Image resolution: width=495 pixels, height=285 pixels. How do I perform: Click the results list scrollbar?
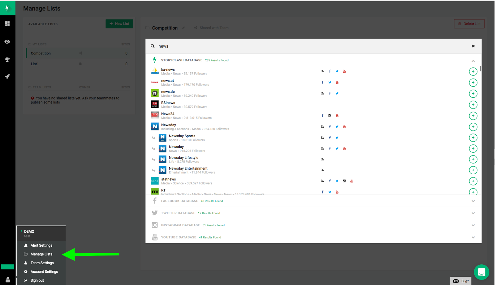[480, 69]
